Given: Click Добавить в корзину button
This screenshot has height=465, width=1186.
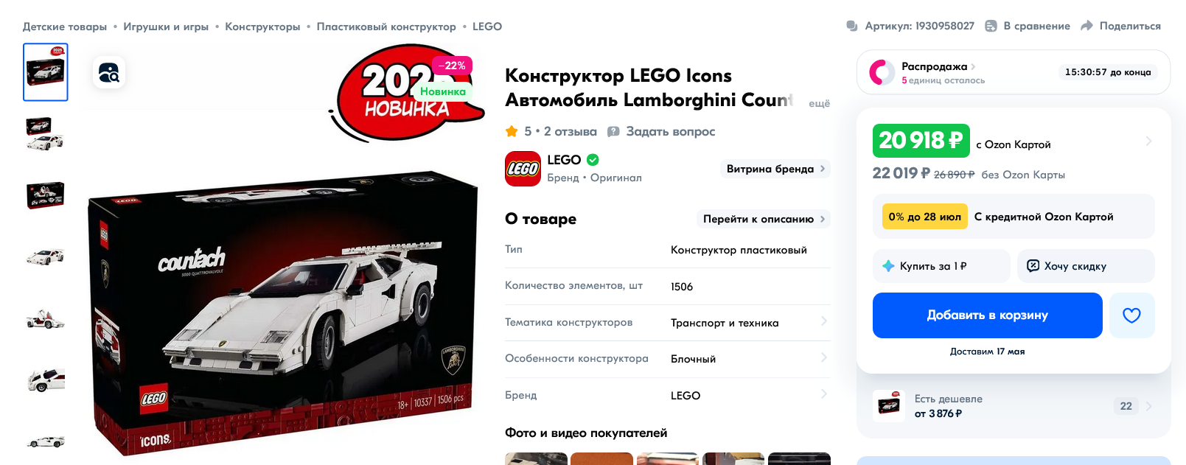Looking at the screenshot, I should [x=988, y=315].
